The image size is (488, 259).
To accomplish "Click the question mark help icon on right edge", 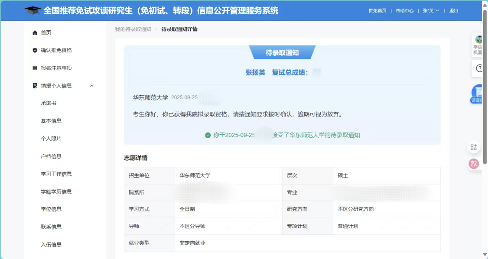I will [478, 68].
